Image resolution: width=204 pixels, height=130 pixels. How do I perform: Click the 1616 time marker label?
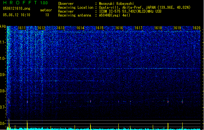[119, 28]
